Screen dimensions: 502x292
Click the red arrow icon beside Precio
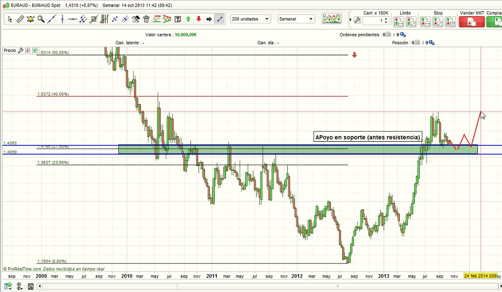28,50
